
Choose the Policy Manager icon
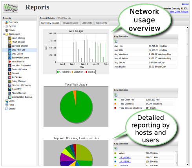(x=10, y=81)
